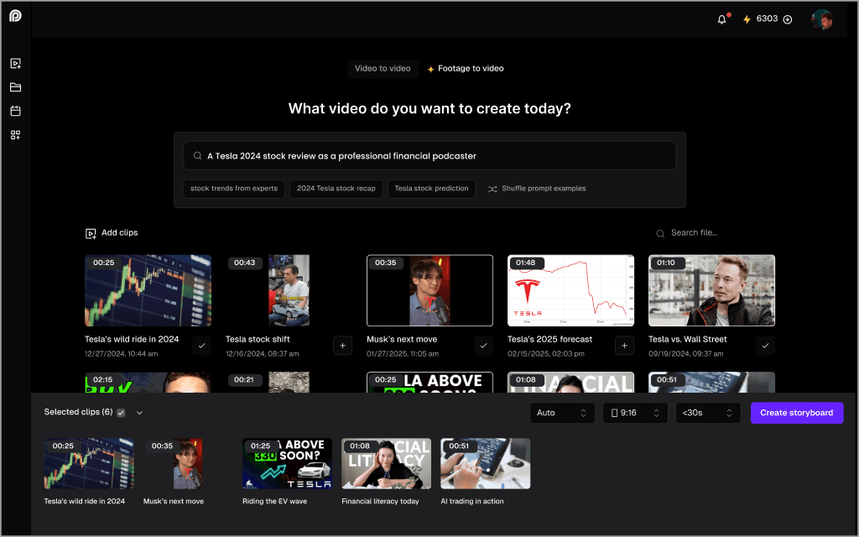Click date text '12/27/2024, 10:44 am'

coord(121,354)
